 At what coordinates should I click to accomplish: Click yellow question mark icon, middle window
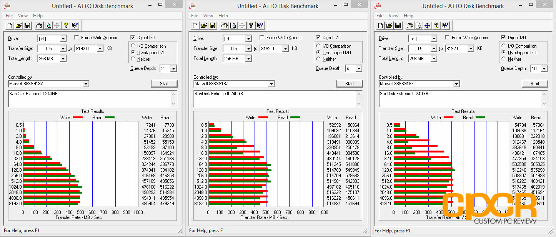(x=251, y=25)
